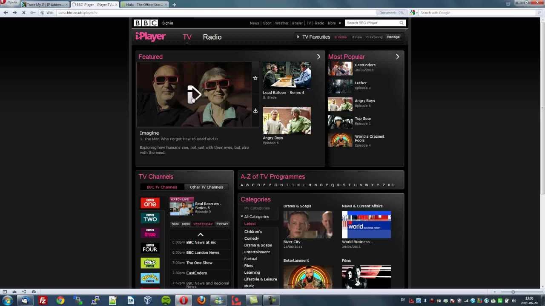Open Angry Boys featured thumbnail
Image resolution: width=545 pixels, height=306 pixels.
[x=287, y=121]
